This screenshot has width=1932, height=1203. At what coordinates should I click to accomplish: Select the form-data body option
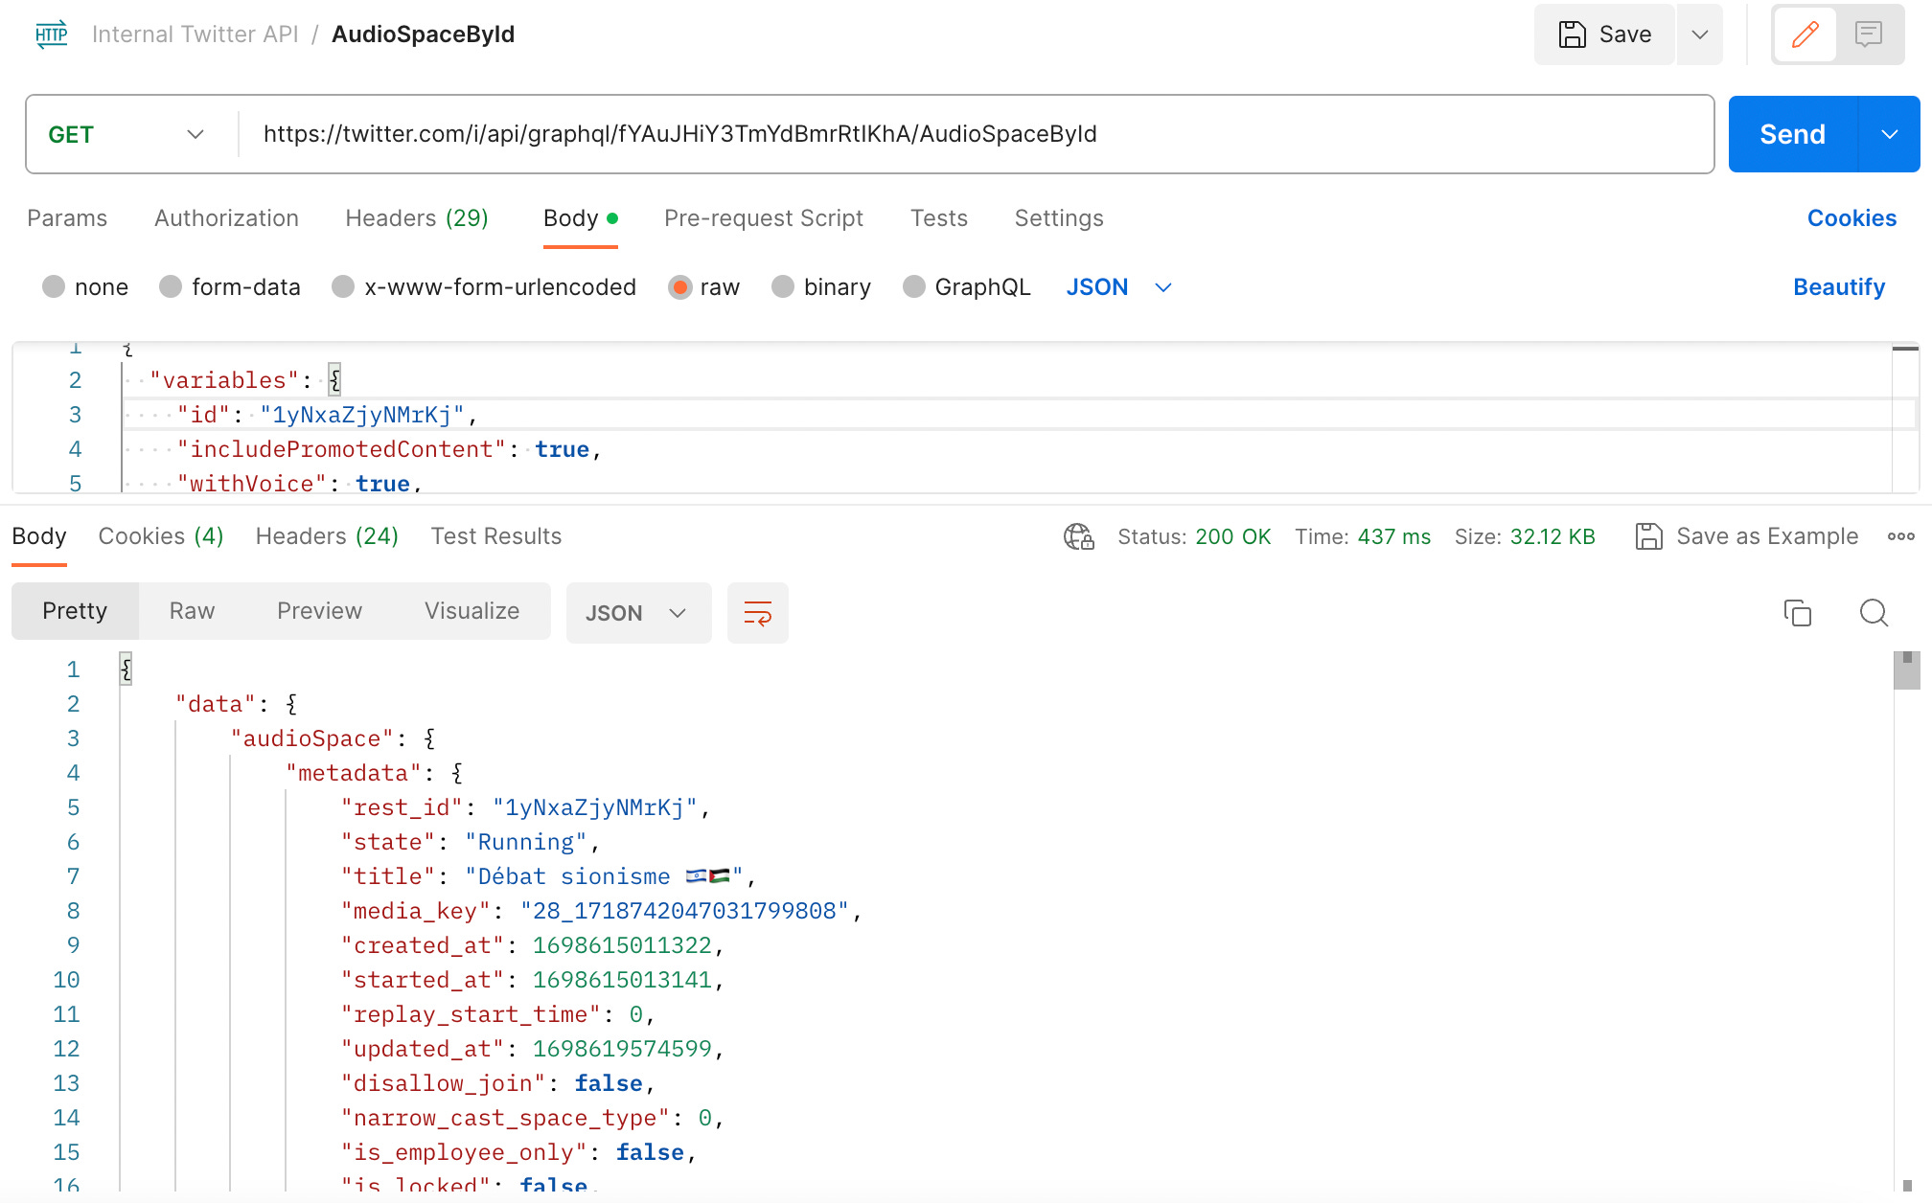coord(172,287)
